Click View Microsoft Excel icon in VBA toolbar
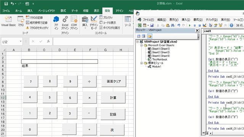The height and width of the screenshot is (137, 244). tap(140, 25)
